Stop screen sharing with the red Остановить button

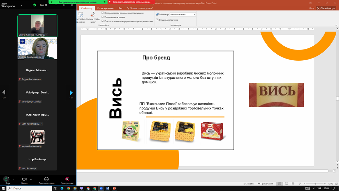131,2
